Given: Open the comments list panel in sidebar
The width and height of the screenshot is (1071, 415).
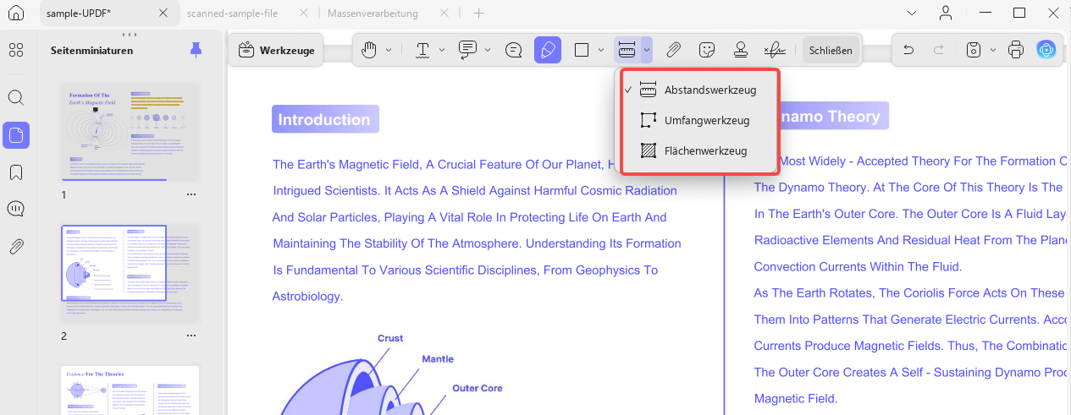Looking at the screenshot, I should pyautogui.click(x=15, y=209).
